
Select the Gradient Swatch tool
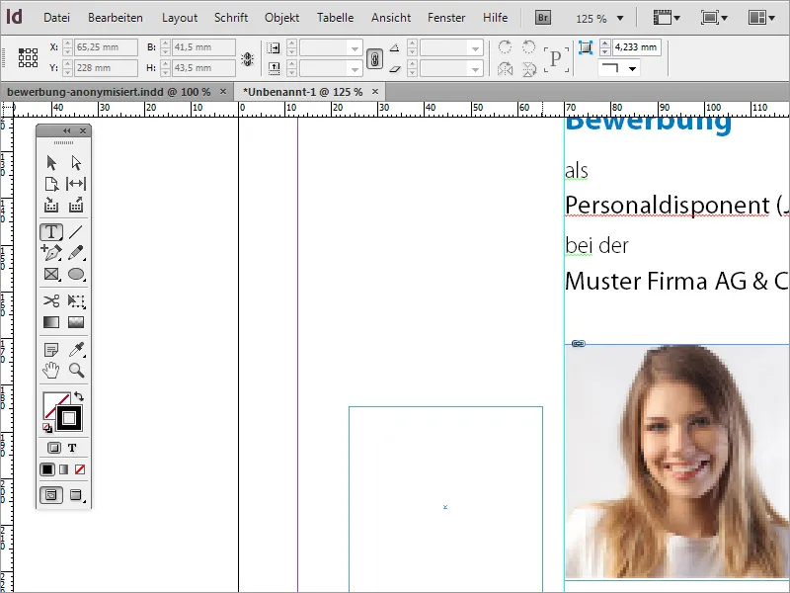(x=50, y=321)
